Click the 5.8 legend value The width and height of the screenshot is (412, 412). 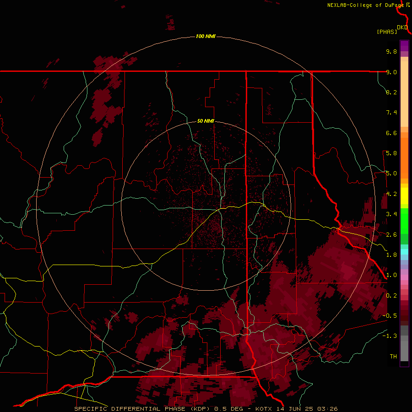391,153
